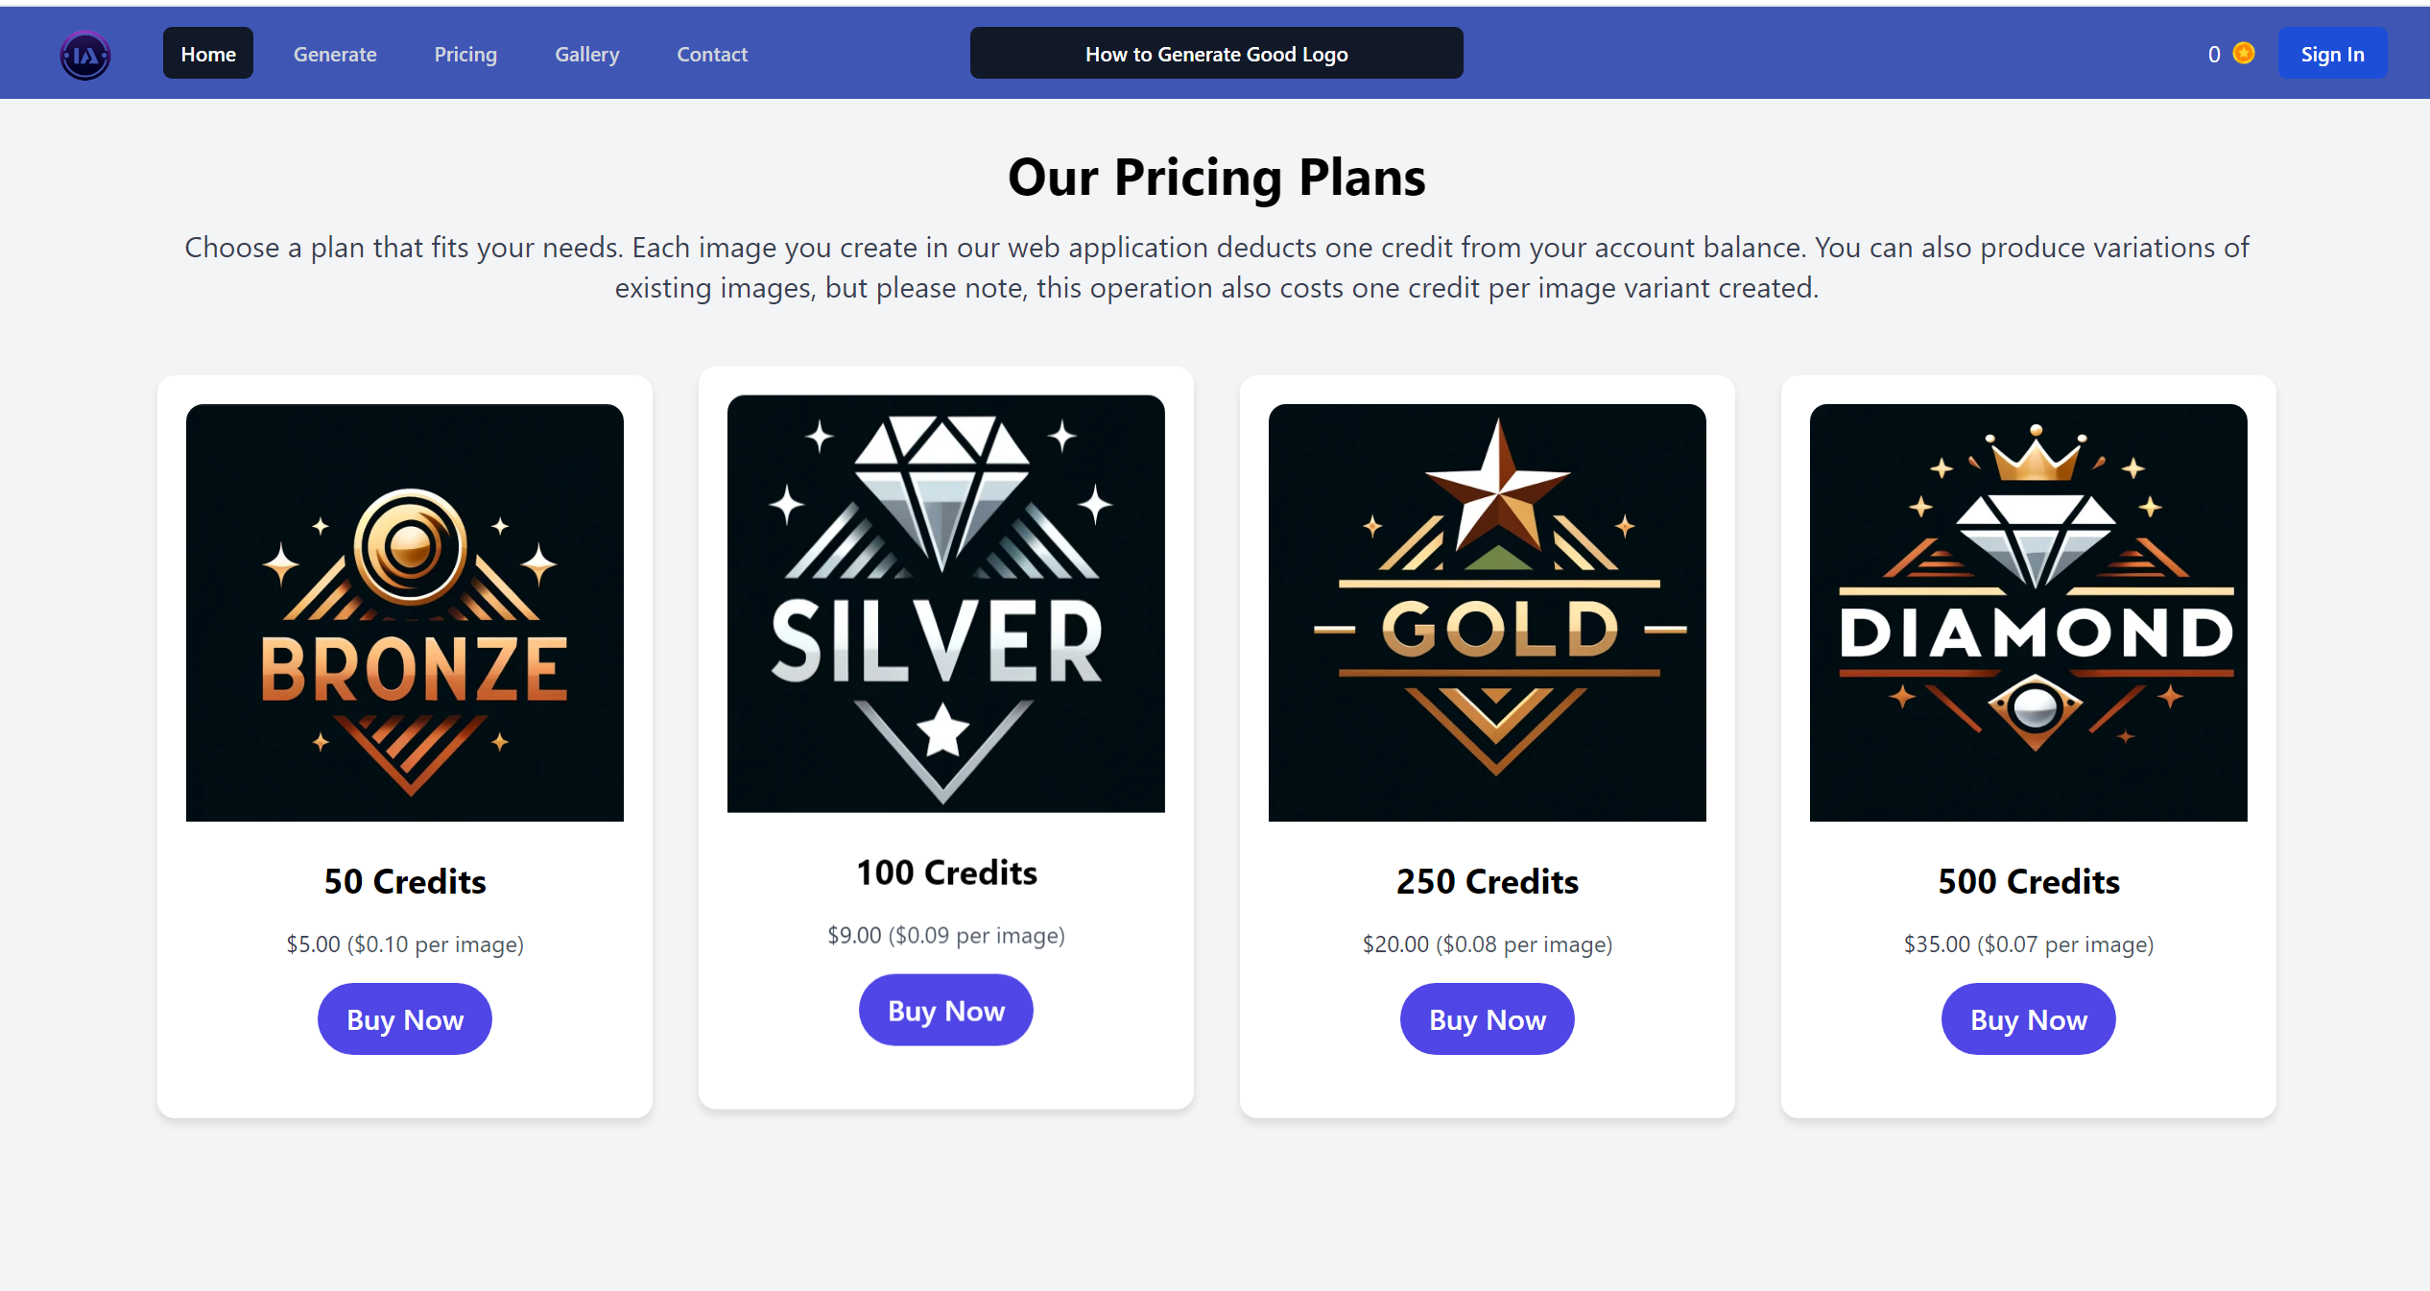Open the Pricing nav link
This screenshot has height=1291, width=2430.
pos(465,54)
